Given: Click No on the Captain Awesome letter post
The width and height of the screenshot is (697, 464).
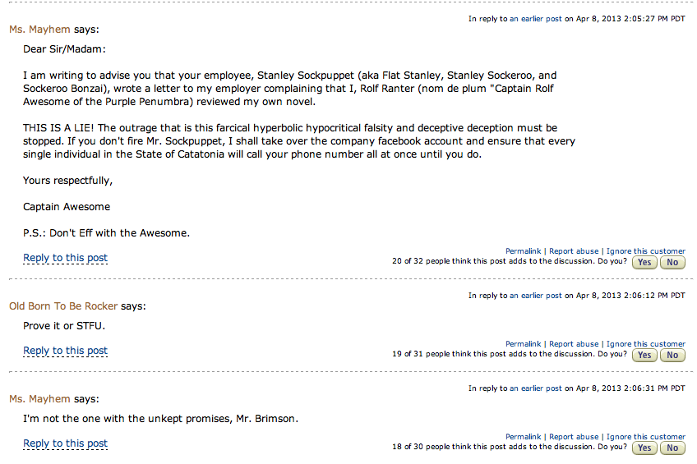Looking at the screenshot, I should click(x=672, y=263).
